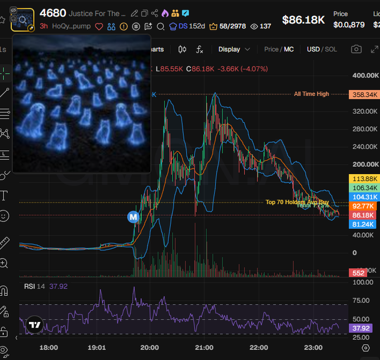Click the blue note bubble icon

[186, 13]
